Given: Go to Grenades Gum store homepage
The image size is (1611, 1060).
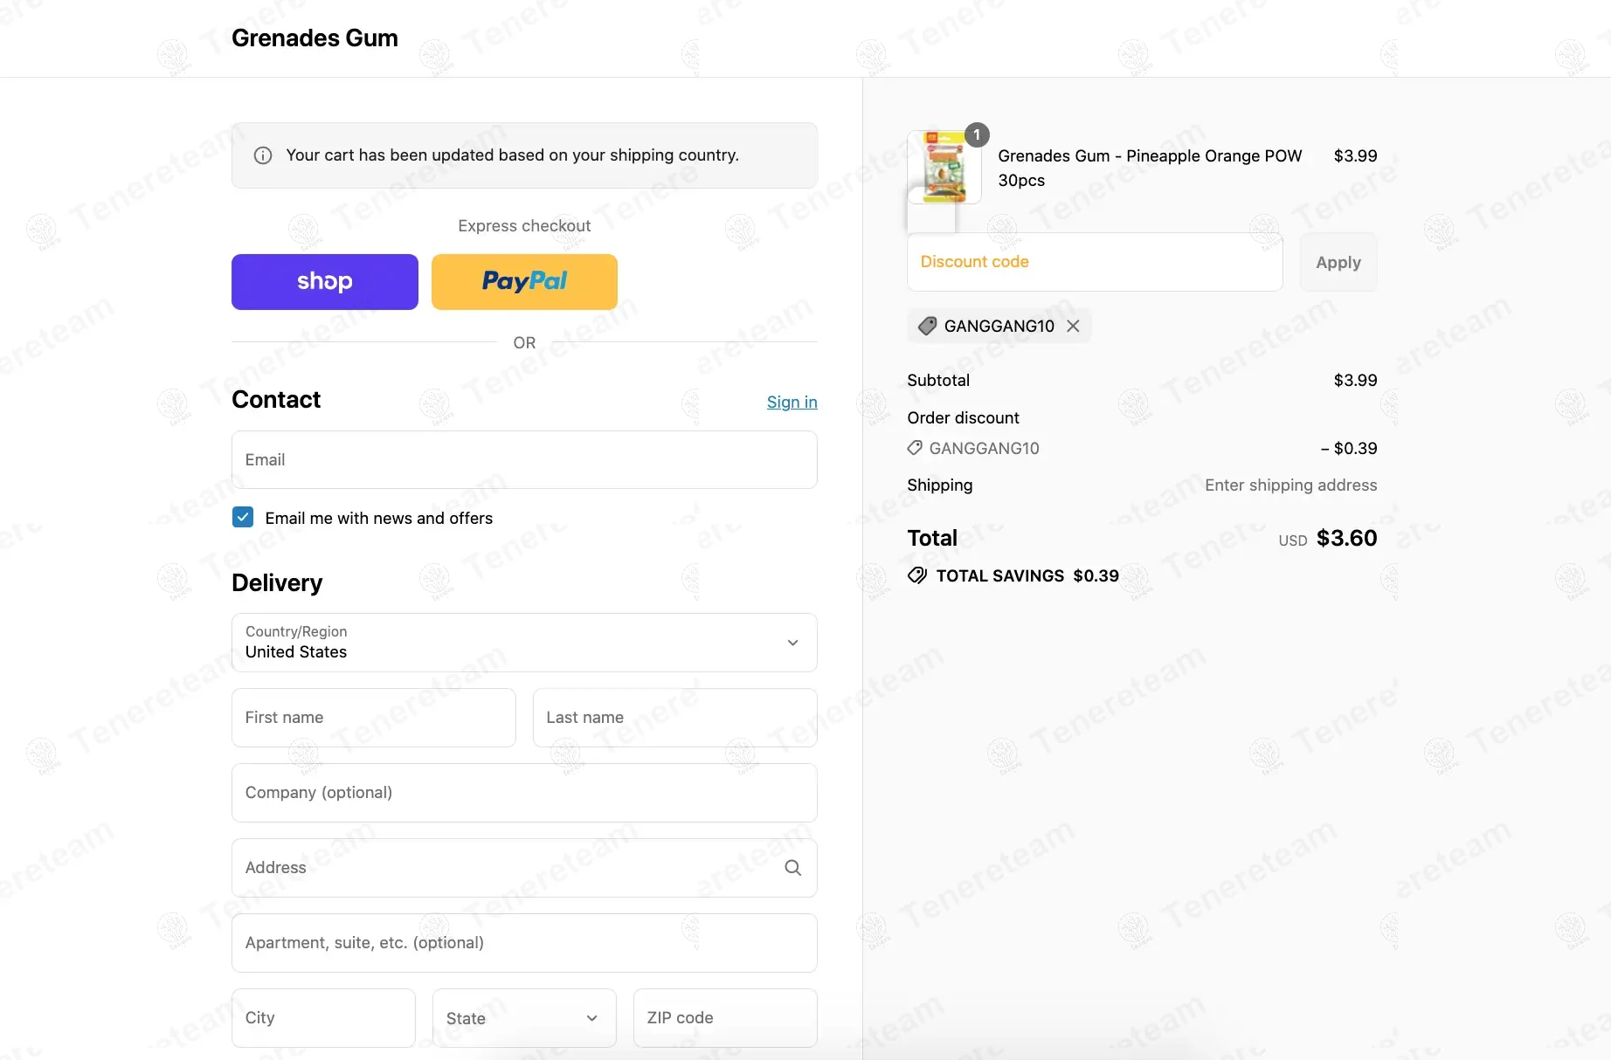Looking at the screenshot, I should [315, 38].
